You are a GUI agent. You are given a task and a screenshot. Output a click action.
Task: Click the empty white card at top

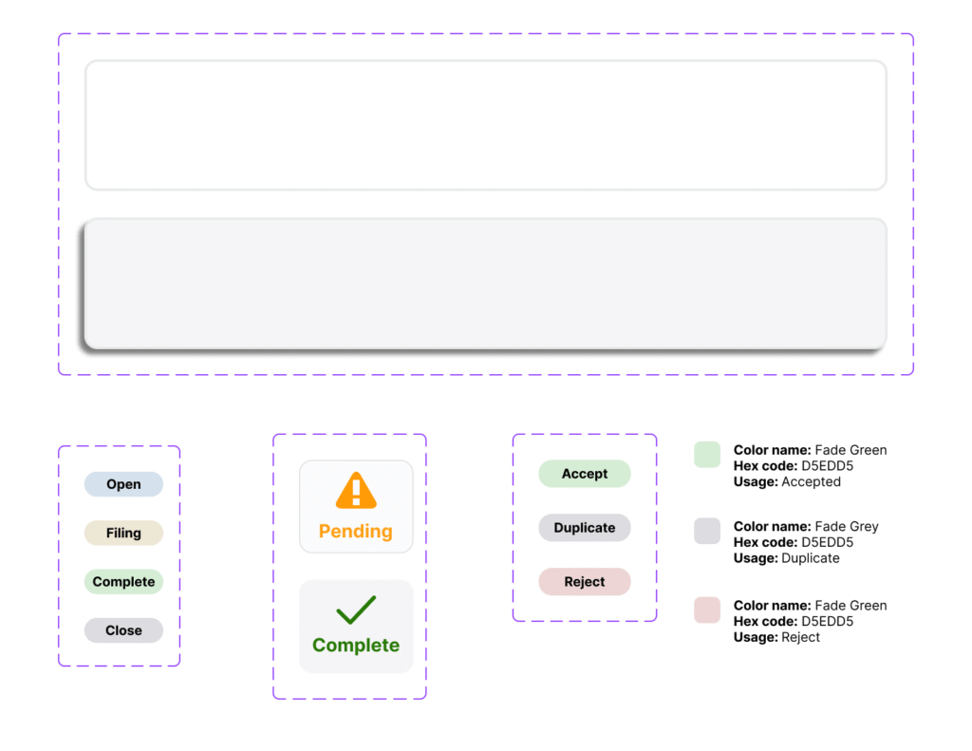click(485, 125)
